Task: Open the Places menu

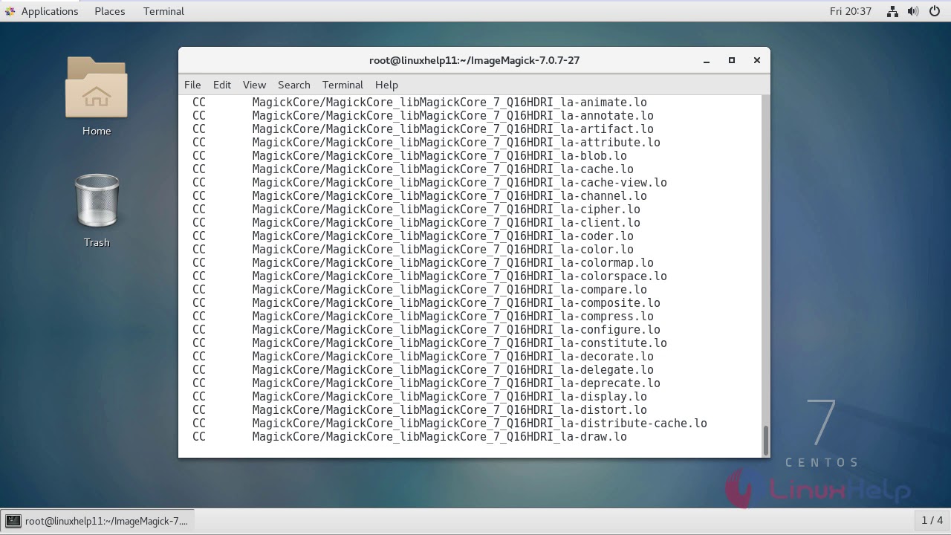Action: [x=110, y=11]
